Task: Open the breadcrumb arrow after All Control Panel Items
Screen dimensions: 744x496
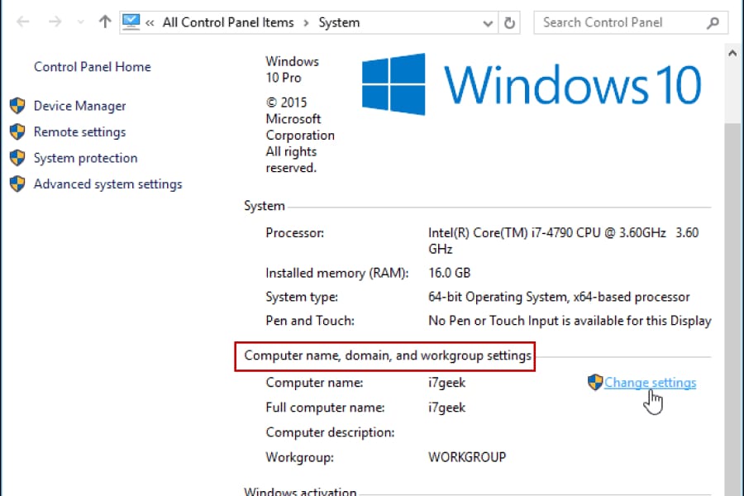Action: pos(306,23)
